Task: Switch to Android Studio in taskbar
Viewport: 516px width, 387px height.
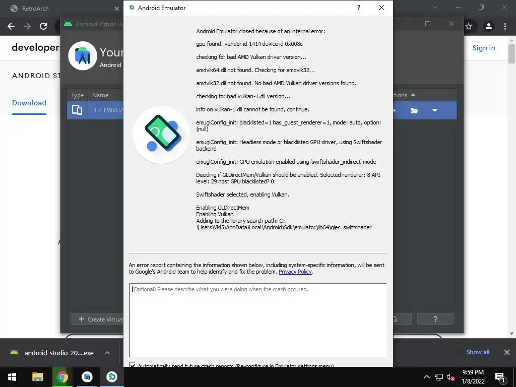Action: tap(87, 377)
